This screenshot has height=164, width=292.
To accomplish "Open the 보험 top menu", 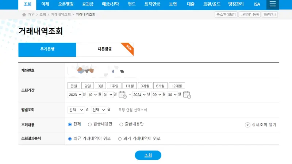I will (173, 4).
